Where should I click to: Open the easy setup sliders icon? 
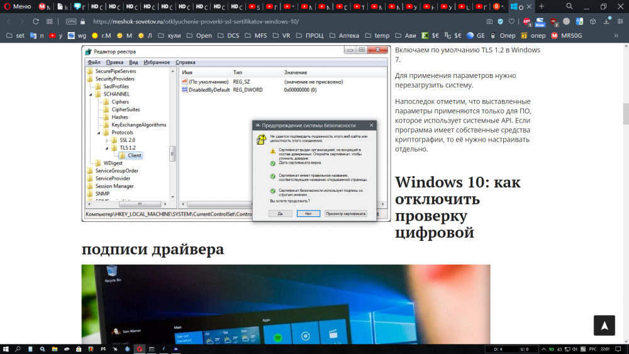tap(620, 21)
